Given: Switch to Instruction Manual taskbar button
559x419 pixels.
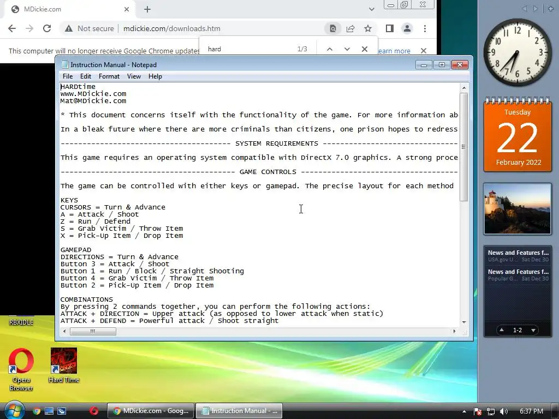Looking at the screenshot, I should pos(239,411).
